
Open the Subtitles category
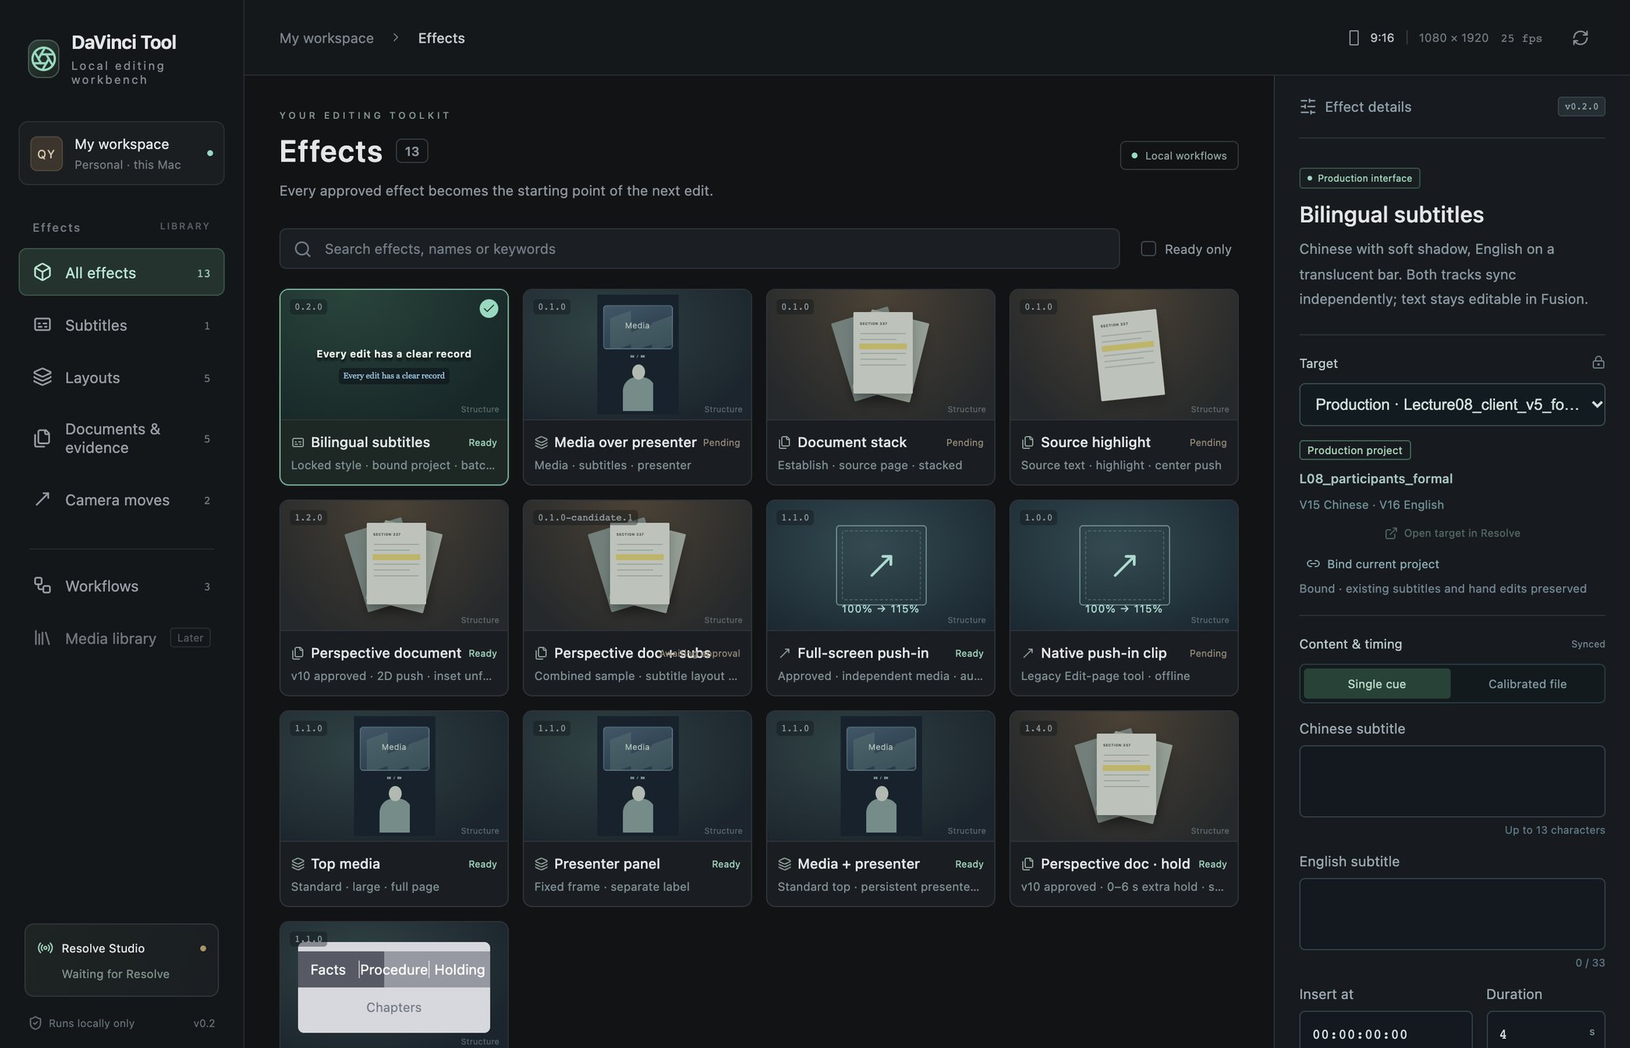click(x=122, y=325)
